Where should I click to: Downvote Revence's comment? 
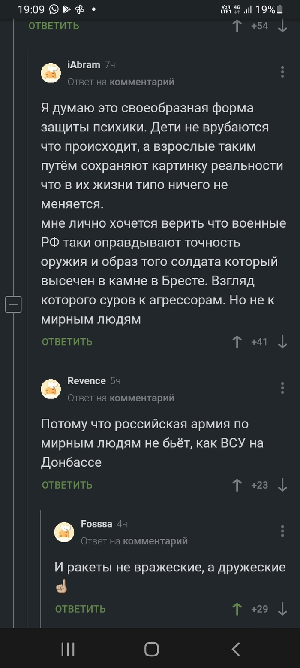[282, 485]
